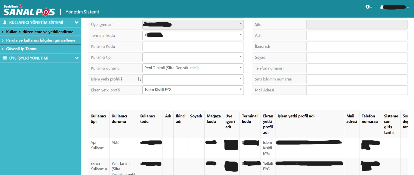The height and width of the screenshot is (175, 414).
Task: Open the info icon menu in header
Action: [x=368, y=7]
